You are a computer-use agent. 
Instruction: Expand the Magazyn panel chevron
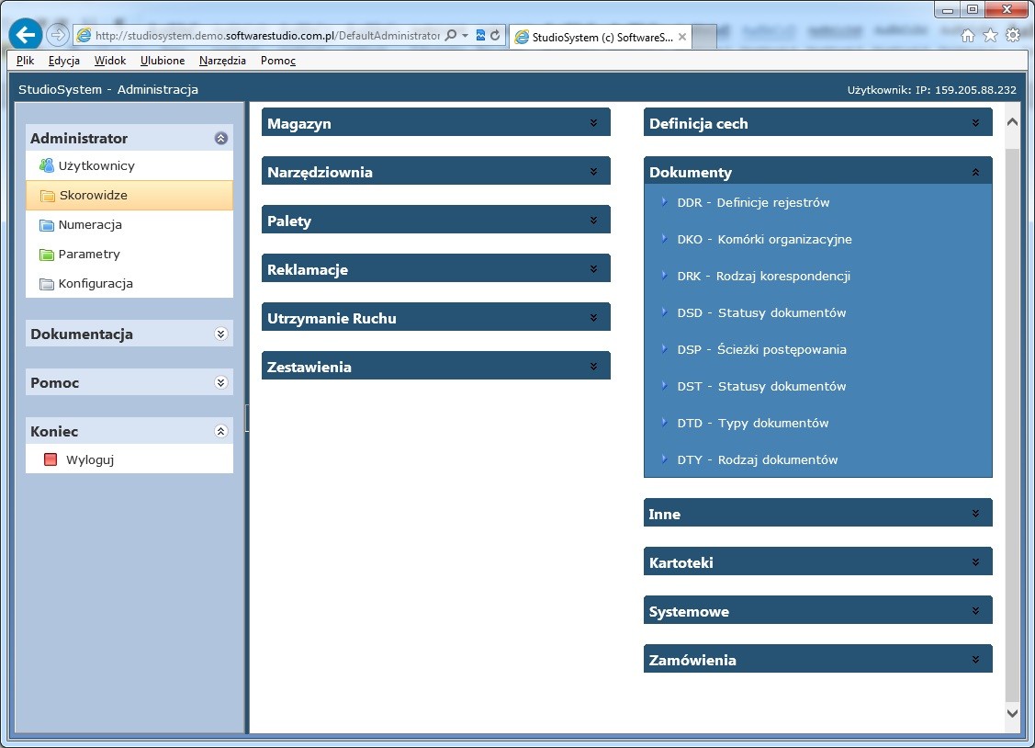coord(593,123)
